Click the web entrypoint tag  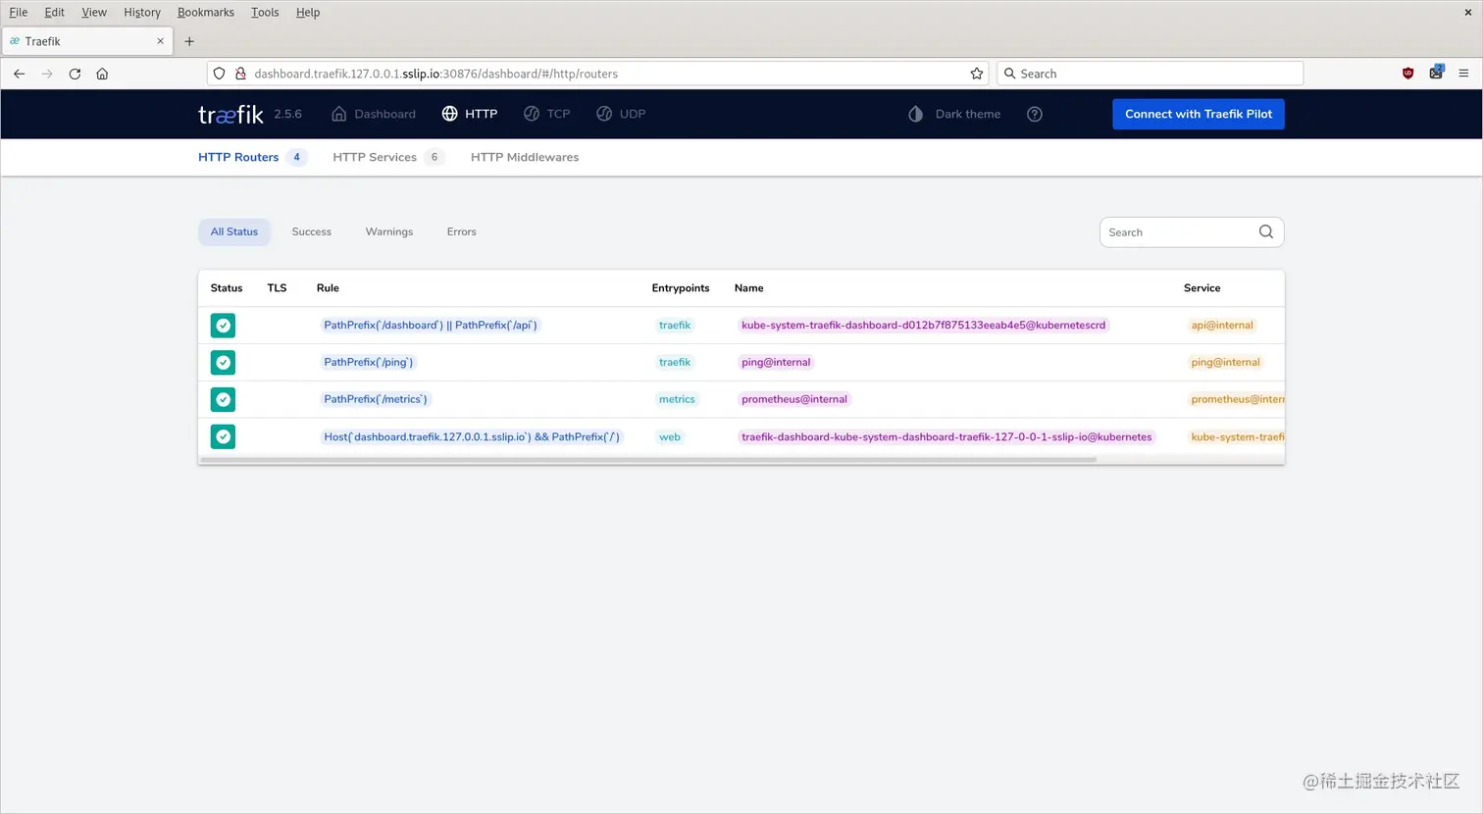(x=670, y=437)
